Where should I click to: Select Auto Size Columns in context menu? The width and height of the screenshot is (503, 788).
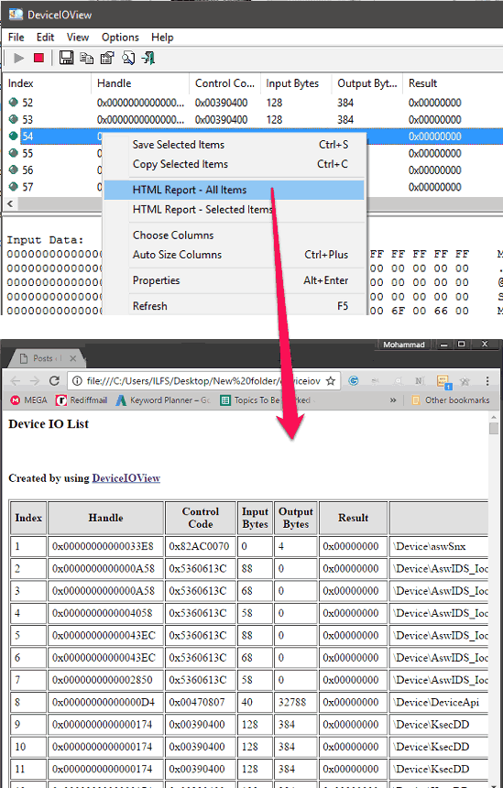(235, 255)
